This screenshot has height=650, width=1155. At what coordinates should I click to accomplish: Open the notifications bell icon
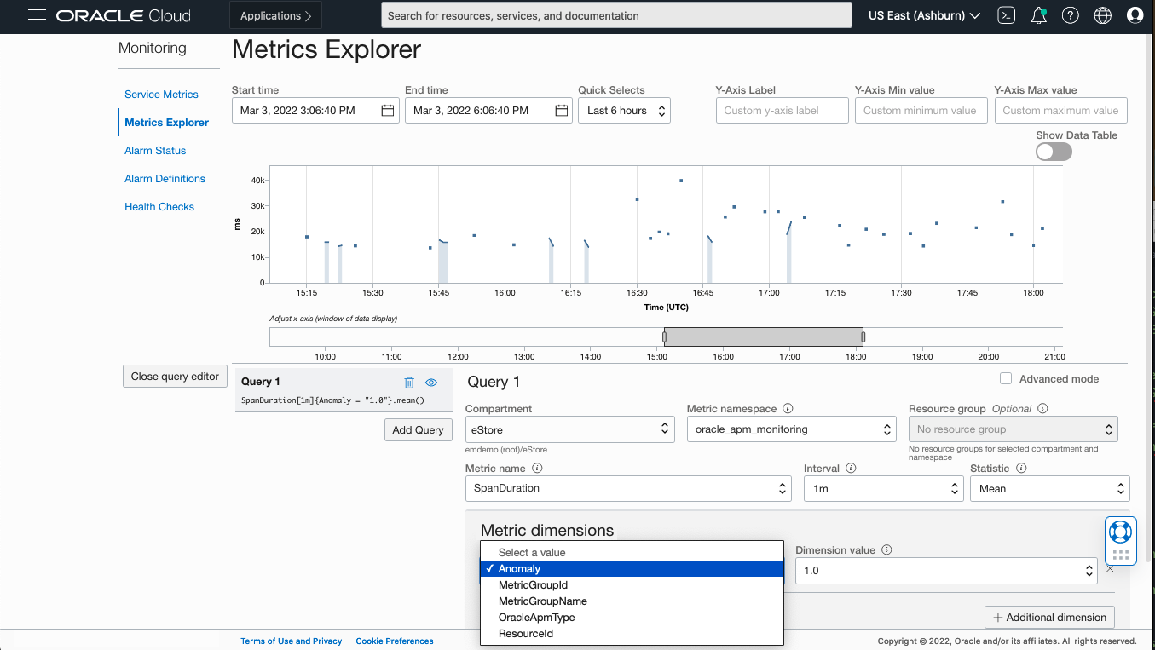pyautogui.click(x=1038, y=14)
